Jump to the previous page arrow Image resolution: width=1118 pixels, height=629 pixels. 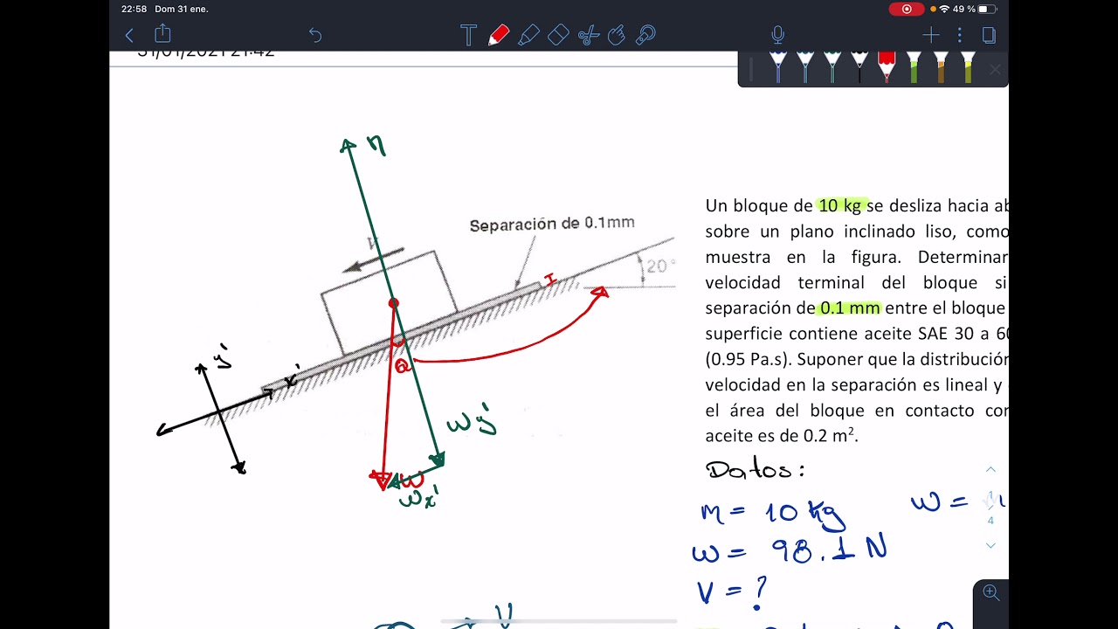[x=990, y=470]
